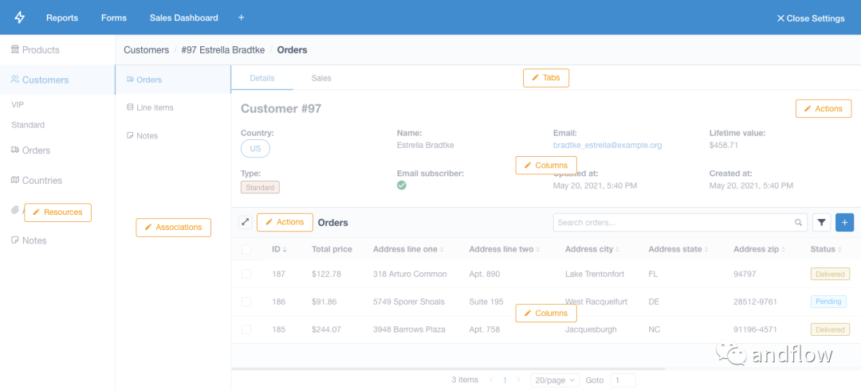Switch to the Sales tab
861x390 pixels.
(x=321, y=78)
